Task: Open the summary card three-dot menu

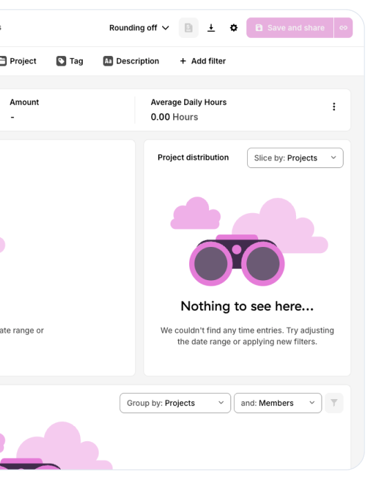Action: pos(334,107)
